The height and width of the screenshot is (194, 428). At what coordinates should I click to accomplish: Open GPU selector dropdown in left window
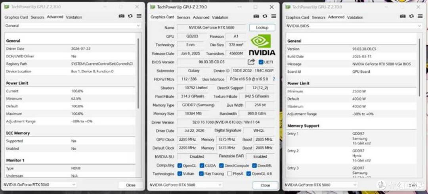(40, 185)
